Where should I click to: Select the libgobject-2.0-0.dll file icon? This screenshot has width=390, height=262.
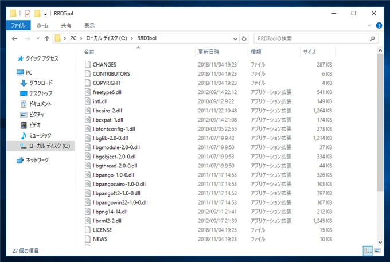88,157
